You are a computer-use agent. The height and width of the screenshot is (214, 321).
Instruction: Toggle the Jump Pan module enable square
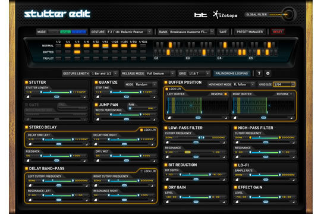96,105
